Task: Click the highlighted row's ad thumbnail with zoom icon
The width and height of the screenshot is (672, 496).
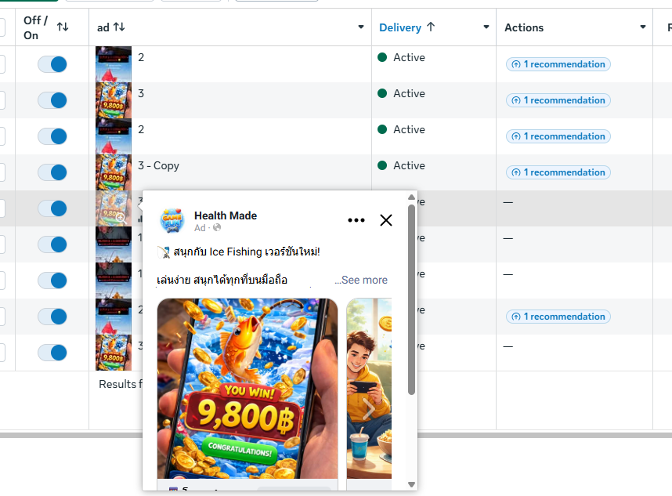Action: click(114, 208)
